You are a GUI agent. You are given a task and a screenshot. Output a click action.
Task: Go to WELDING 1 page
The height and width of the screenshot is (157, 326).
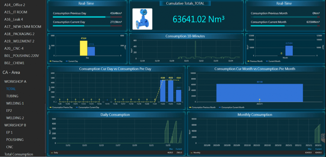(15, 103)
